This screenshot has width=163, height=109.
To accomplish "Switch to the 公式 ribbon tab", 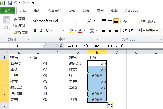I will pyautogui.click(x=72, y=11).
